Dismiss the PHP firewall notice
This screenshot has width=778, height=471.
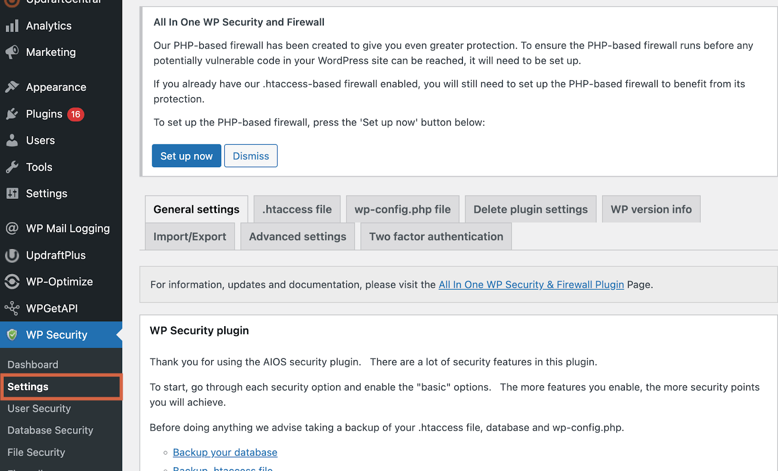coord(250,156)
